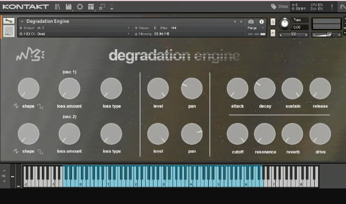Click the minimized view windows icon
Image resolution: width=346 pixels, height=204 pixels.
102,7
